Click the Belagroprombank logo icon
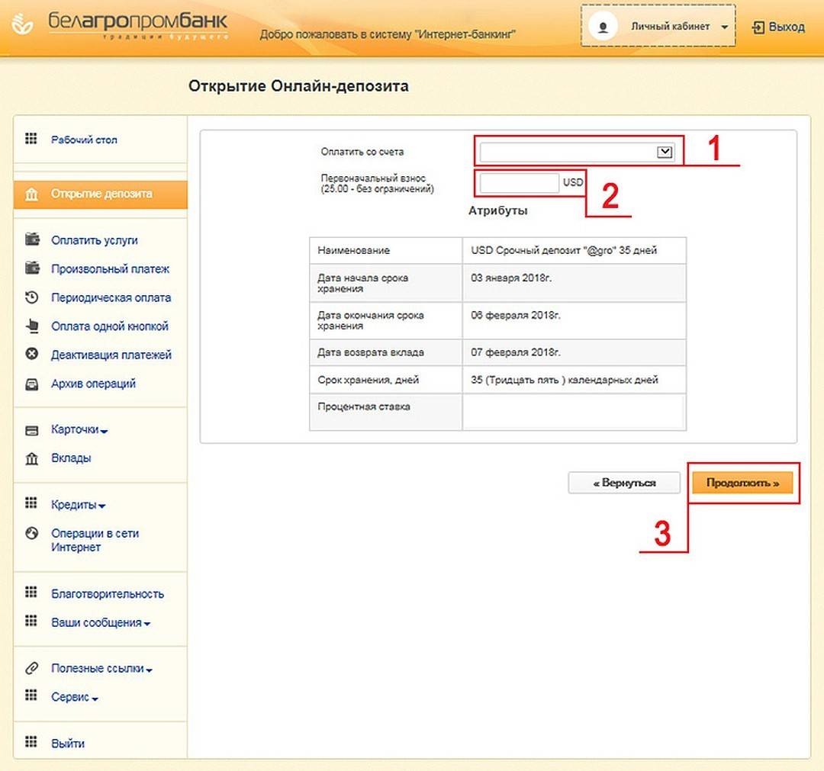This screenshot has width=824, height=771. 23,27
